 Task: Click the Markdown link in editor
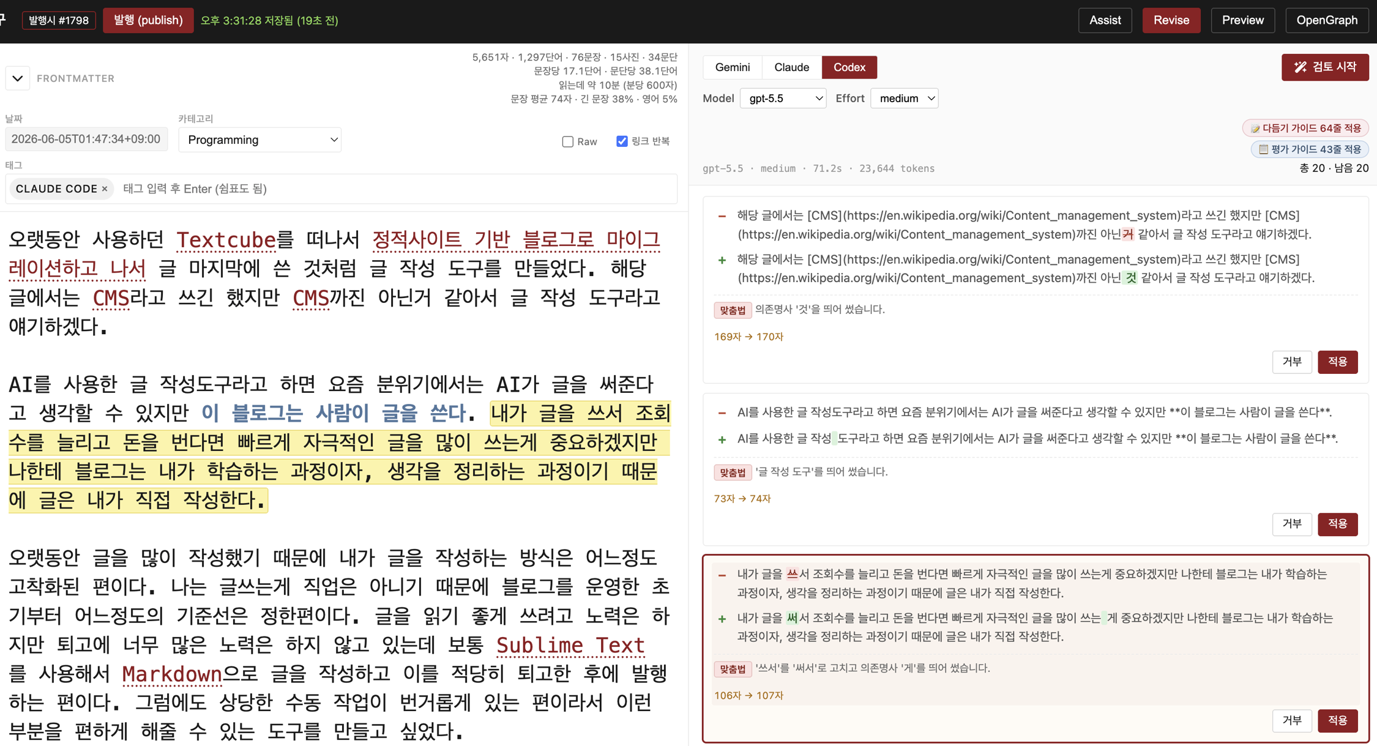[x=172, y=674]
